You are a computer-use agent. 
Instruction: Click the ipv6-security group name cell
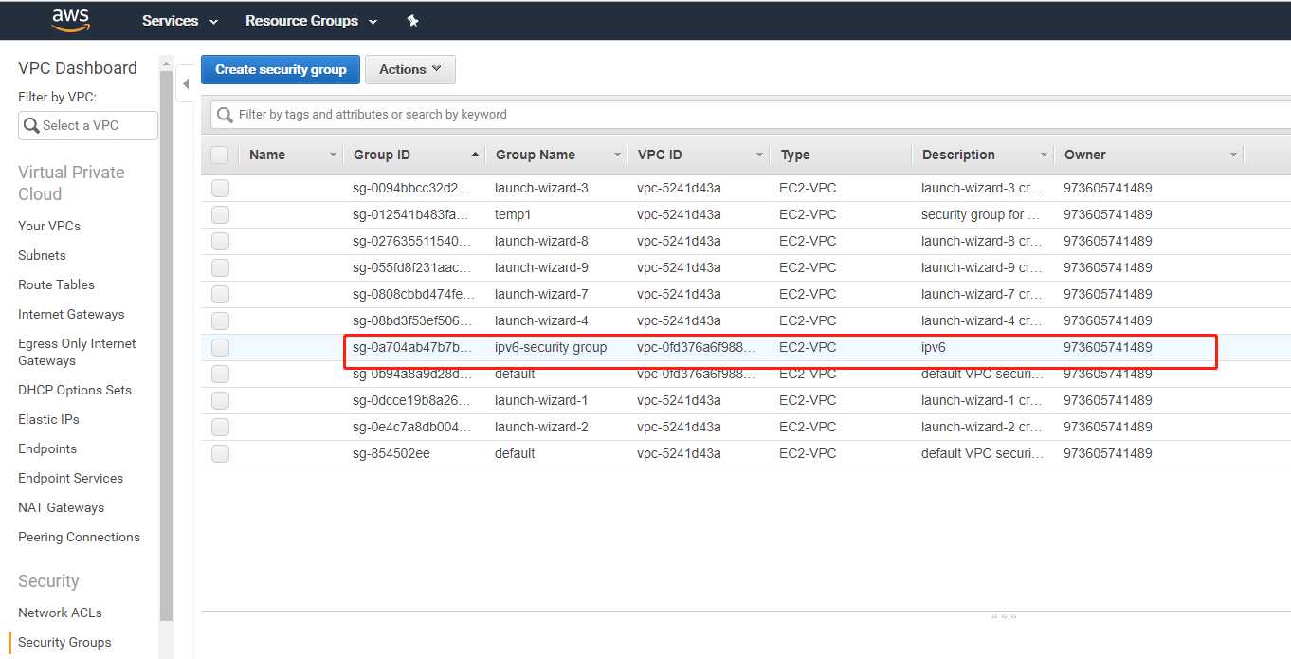pyautogui.click(x=551, y=347)
